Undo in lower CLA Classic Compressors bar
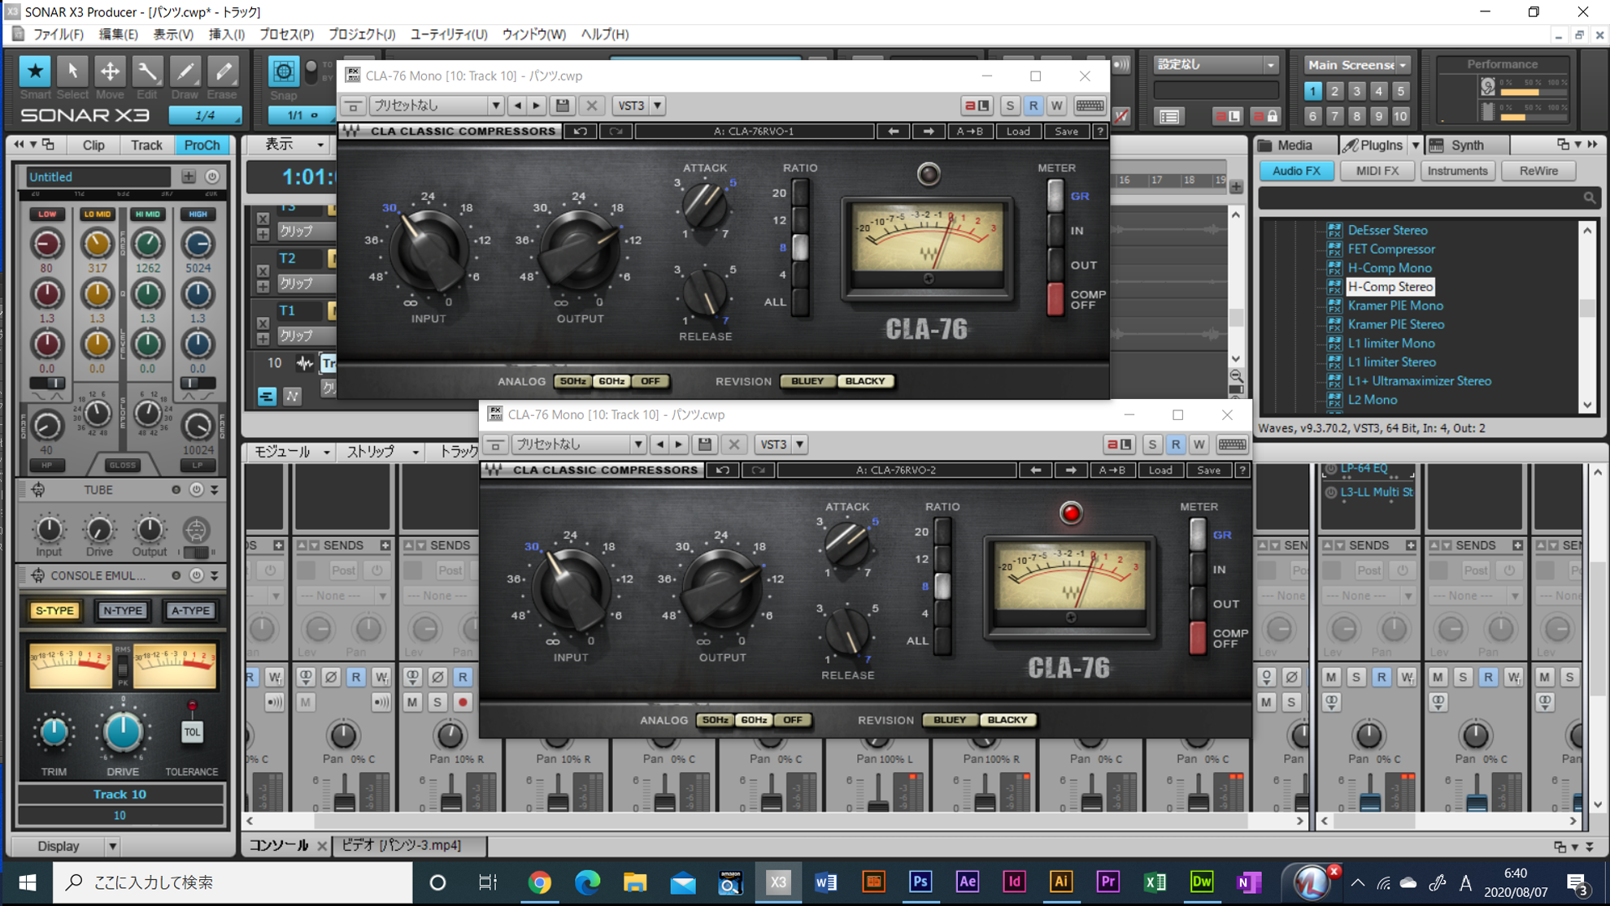Image resolution: width=1610 pixels, height=906 pixels. coord(723,470)
